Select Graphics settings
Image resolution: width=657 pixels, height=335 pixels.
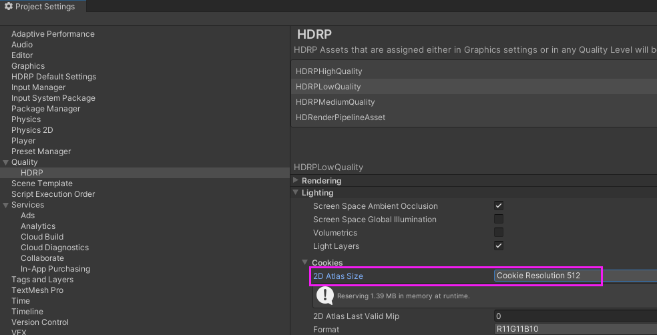[27, 66]
